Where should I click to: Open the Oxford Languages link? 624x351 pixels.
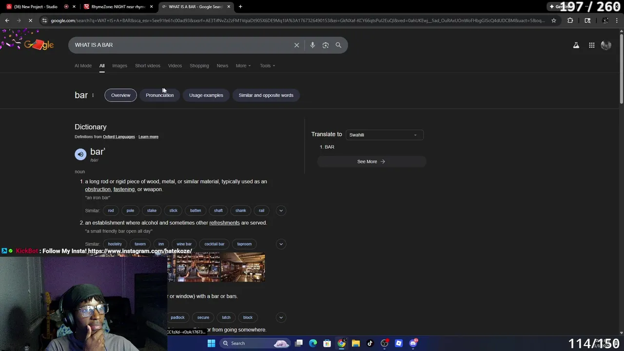pos(119,137)
